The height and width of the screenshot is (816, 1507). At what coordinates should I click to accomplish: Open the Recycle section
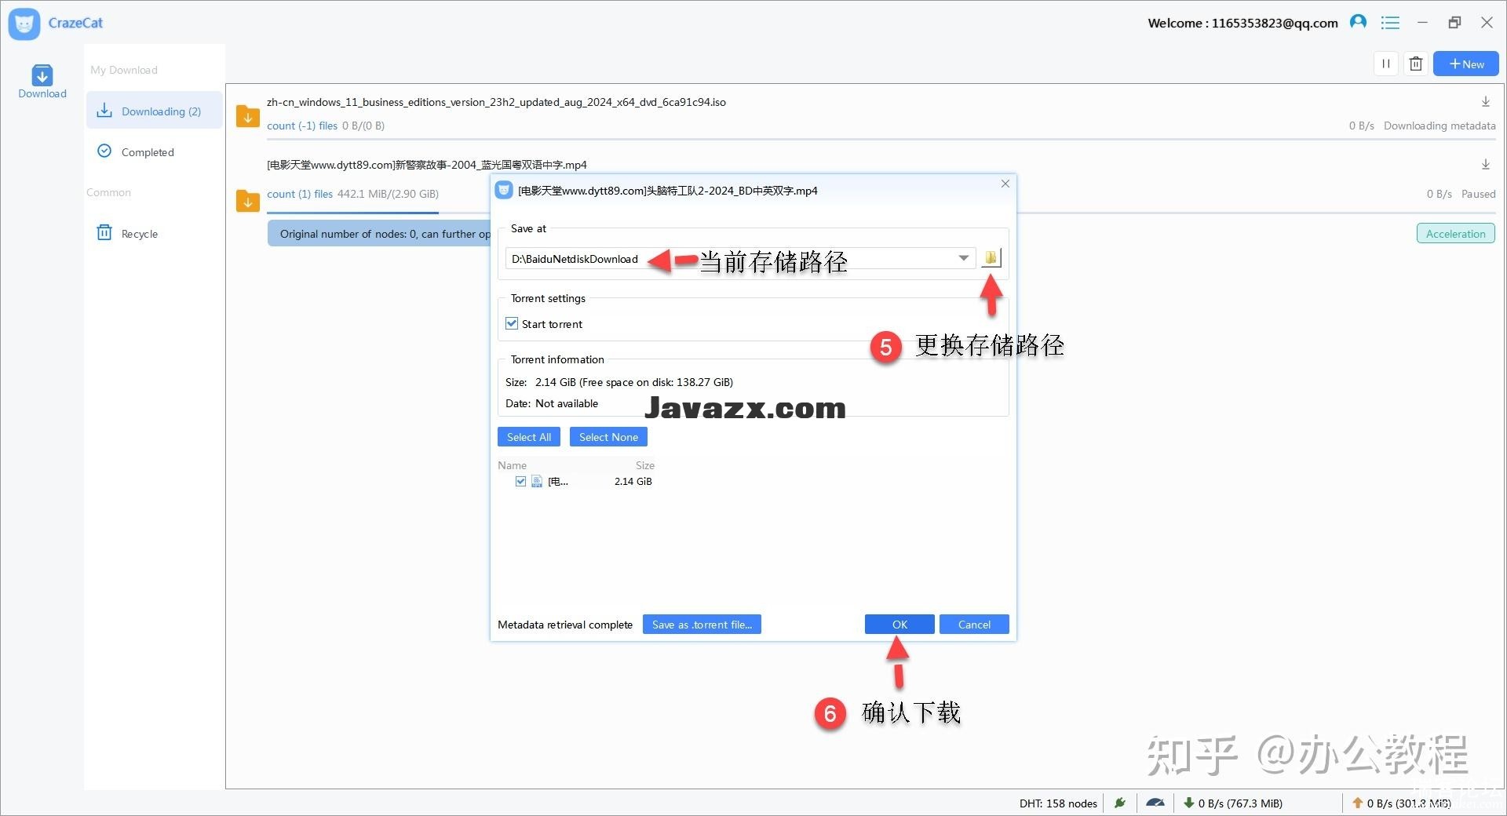pyautogui.click(x=155, y=233)
